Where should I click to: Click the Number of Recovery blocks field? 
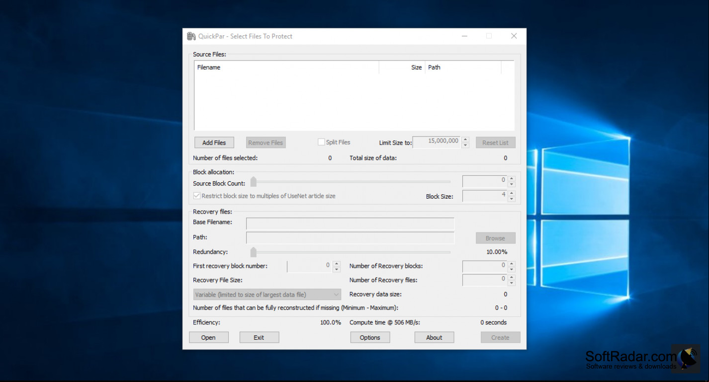point(485,266)
